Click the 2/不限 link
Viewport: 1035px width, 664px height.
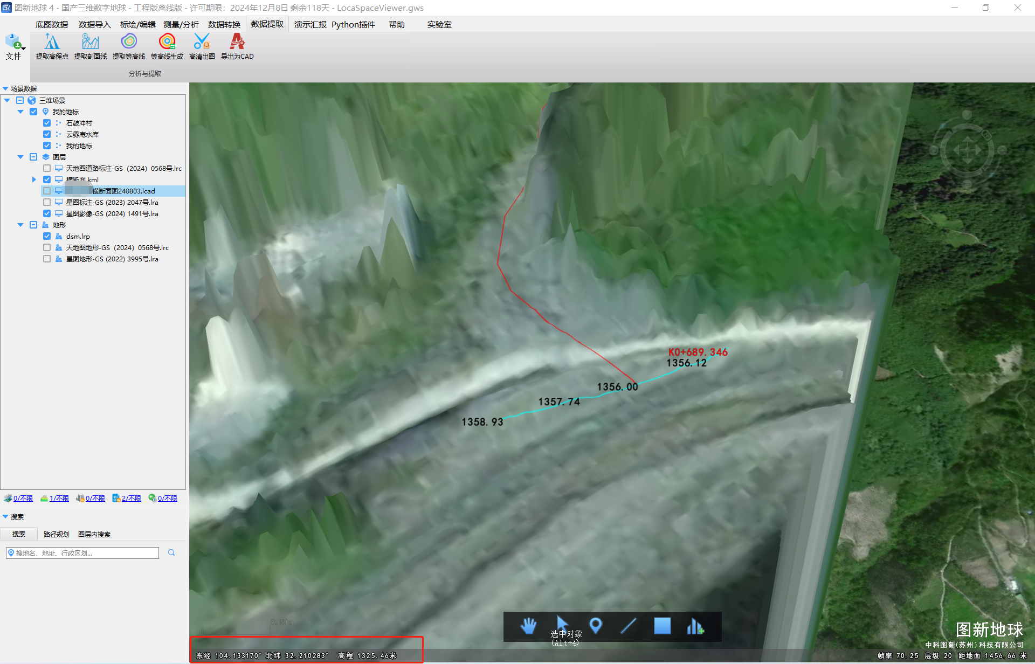coord(131,498)
